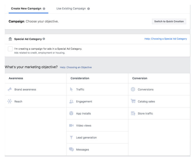
Task: Switch to Use Existing Campaign tab
Action: [71, 9]
